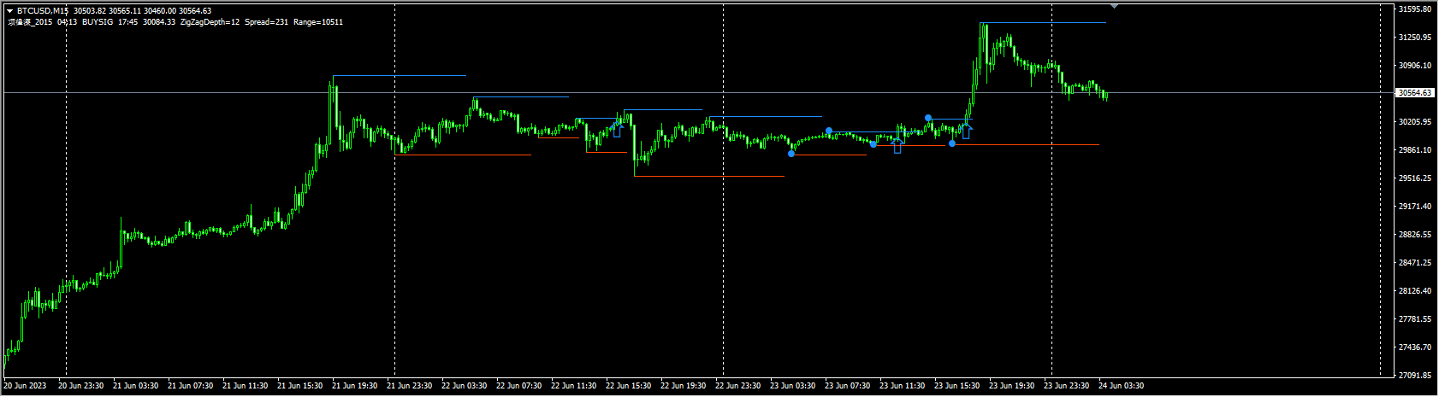Click the 20 Jun 23:30 time label

80,386
